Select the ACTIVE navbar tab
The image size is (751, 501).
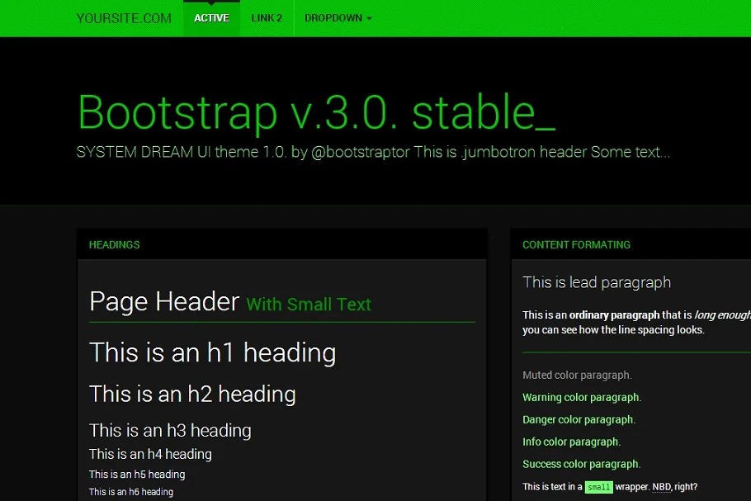point(211,18)
